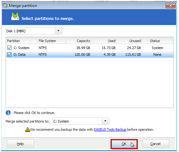Viewport: 179px width, 152px height.
Task: Open the EASEUS Todo Backup link
Action: 110,130
